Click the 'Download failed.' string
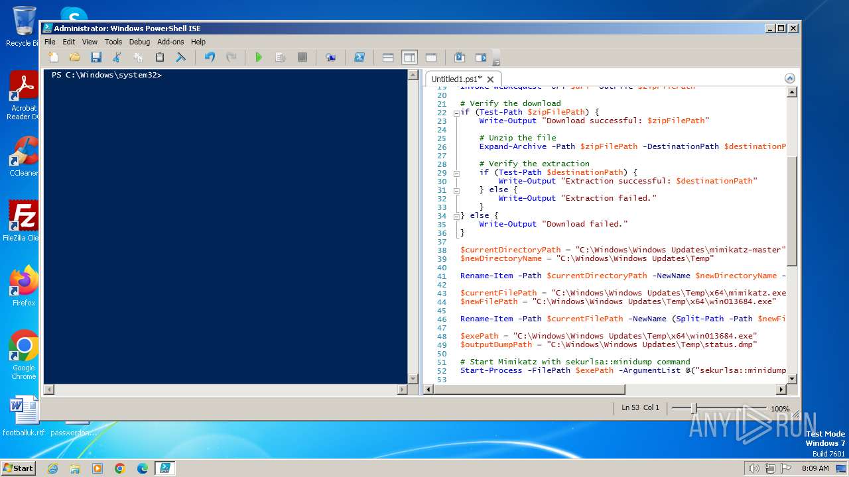 pos(584,224)
